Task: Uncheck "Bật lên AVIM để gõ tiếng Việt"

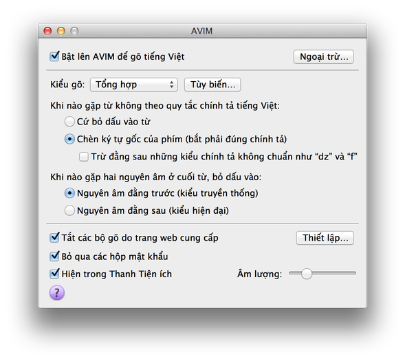Action: (x=54, y=56)
